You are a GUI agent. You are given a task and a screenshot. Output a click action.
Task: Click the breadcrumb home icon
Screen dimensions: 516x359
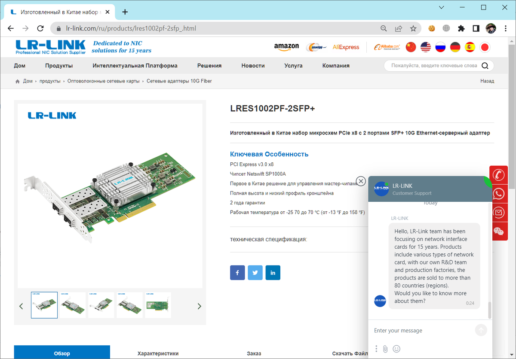point(18,81)
